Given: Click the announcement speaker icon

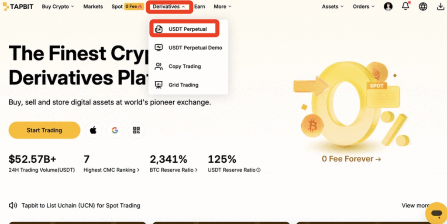Looking at the screenshot, I should (13, 206).
